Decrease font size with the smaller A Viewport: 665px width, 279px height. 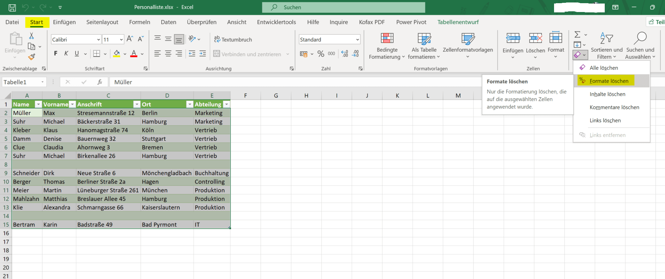[141, 39]
